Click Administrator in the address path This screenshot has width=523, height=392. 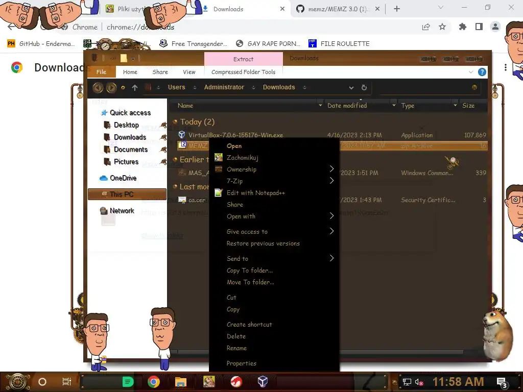coord(224,87)
